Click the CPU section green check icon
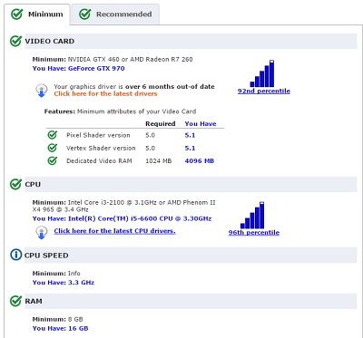Viewport: 363px width, 338px height. click(x=15, y=184)
